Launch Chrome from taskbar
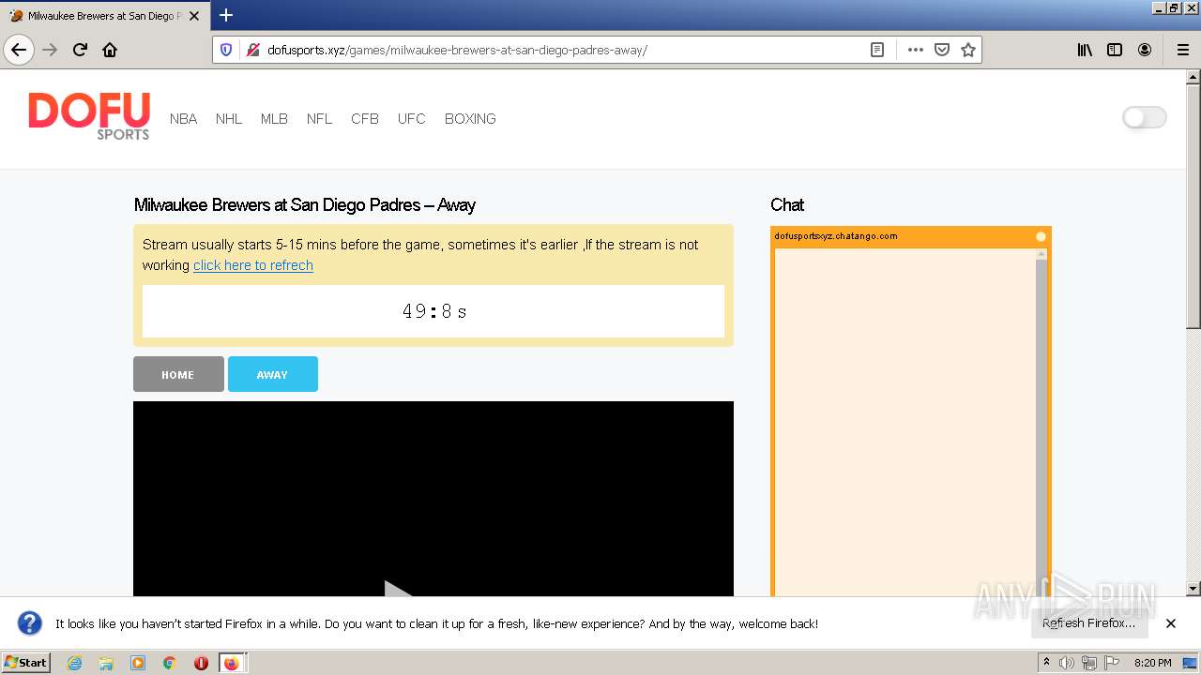This screenshot has height=675, width=1201. 169,663
